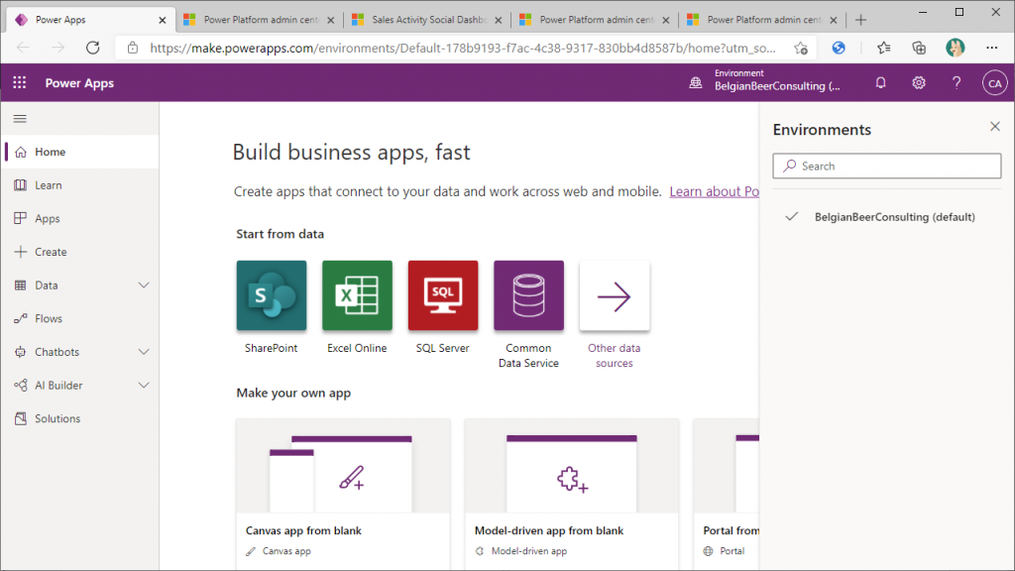
Task: Open the CA account avatar
Action: pos(994,83)
